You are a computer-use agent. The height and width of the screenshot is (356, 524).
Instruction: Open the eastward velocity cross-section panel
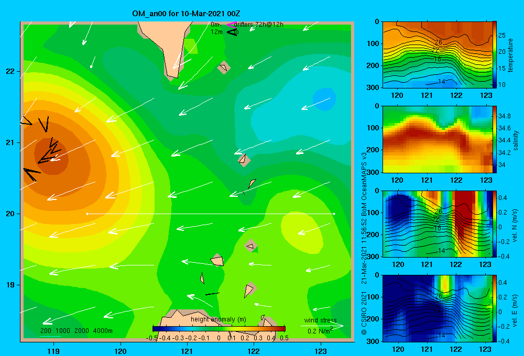(437, 308)
